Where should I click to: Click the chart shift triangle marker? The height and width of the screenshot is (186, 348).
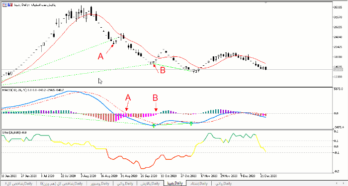coord(265,2)
